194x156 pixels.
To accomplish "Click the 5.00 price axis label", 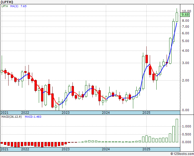I will coord(186,41).
